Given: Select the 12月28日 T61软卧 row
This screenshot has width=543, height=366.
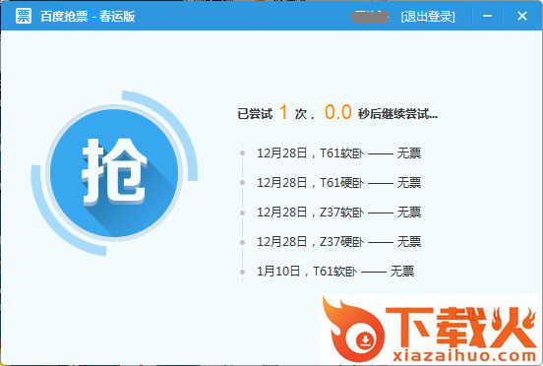Looking at the screenshot, I should coord(339,153).
